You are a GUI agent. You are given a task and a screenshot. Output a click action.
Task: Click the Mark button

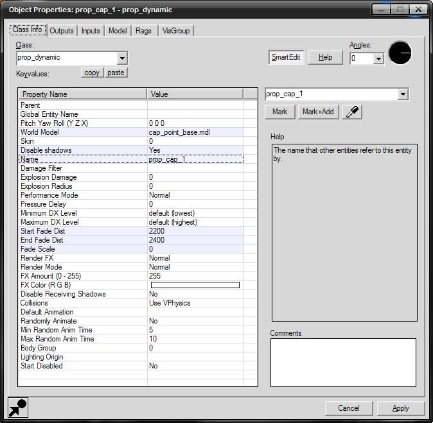tap(279, 112)
